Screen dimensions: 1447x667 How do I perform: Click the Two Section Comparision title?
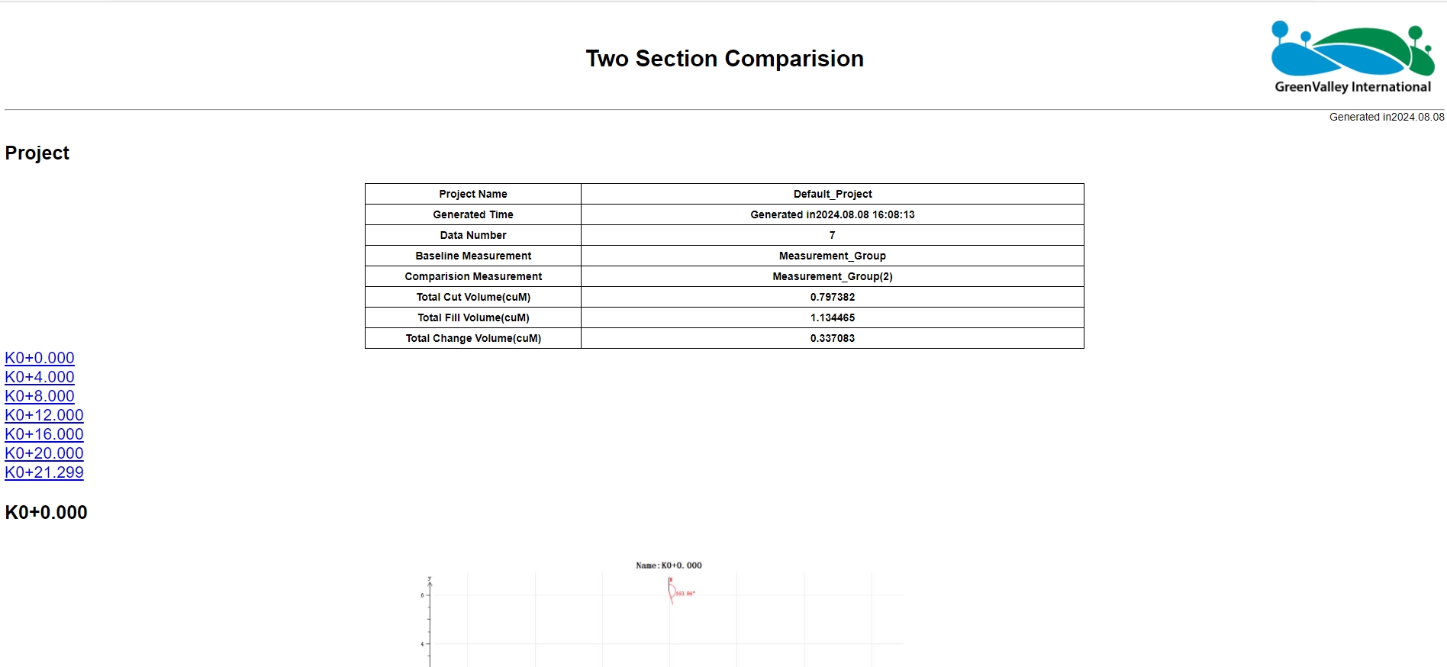[x=724, y=59]
